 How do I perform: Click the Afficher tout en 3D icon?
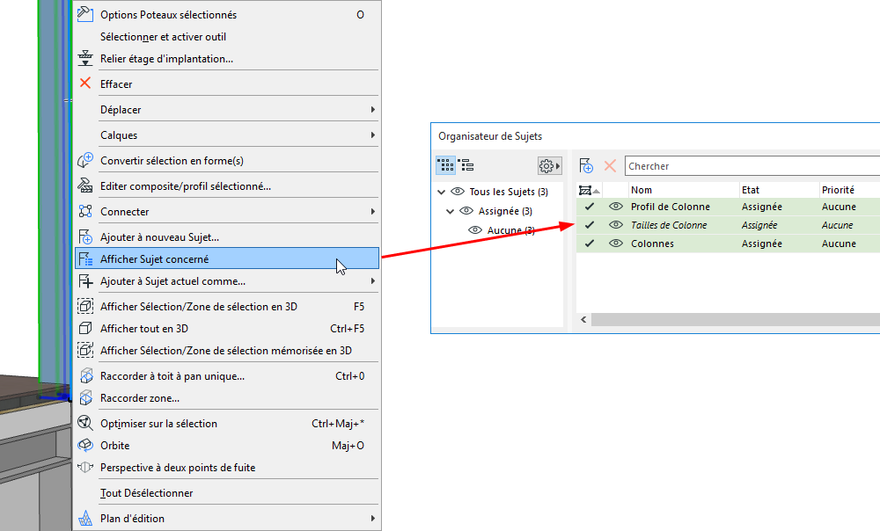tap(85, 328)
